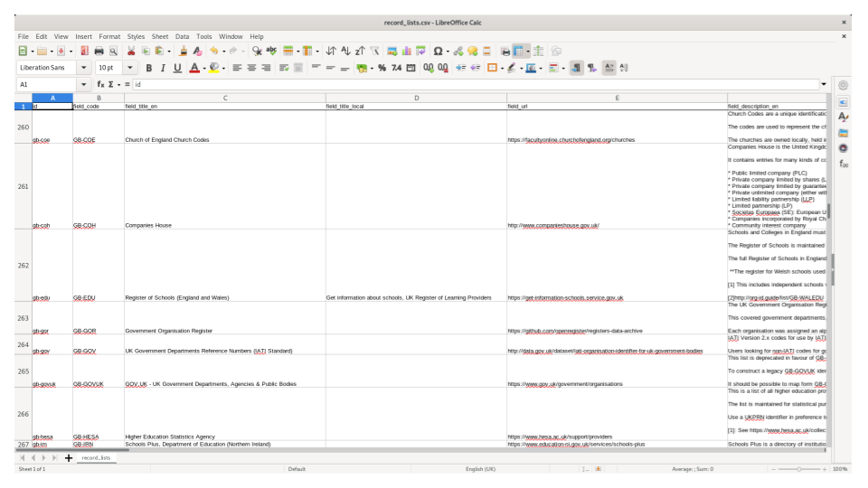
Task: Apply the yellow highlight color
Action: (x=213, y=68)
